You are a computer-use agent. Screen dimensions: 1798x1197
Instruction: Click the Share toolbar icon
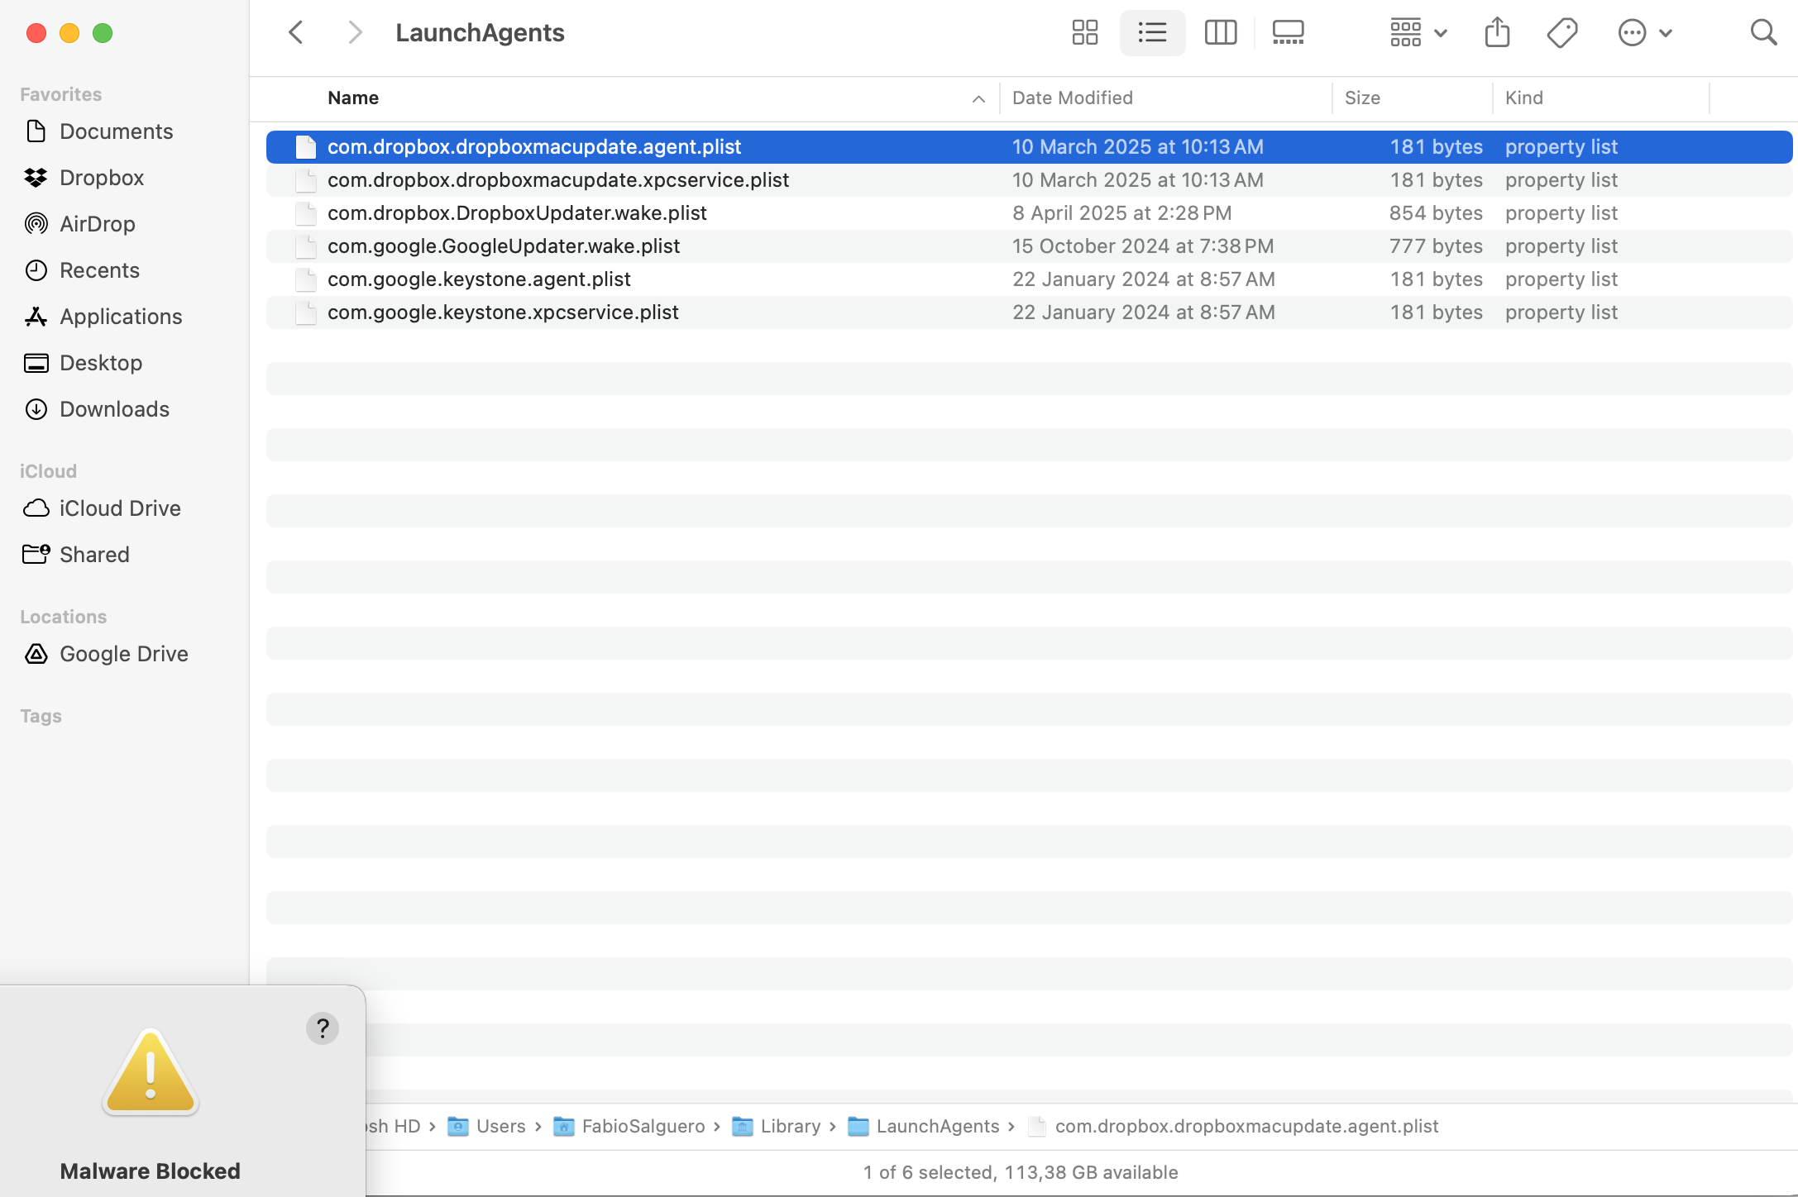(1497, 33)
